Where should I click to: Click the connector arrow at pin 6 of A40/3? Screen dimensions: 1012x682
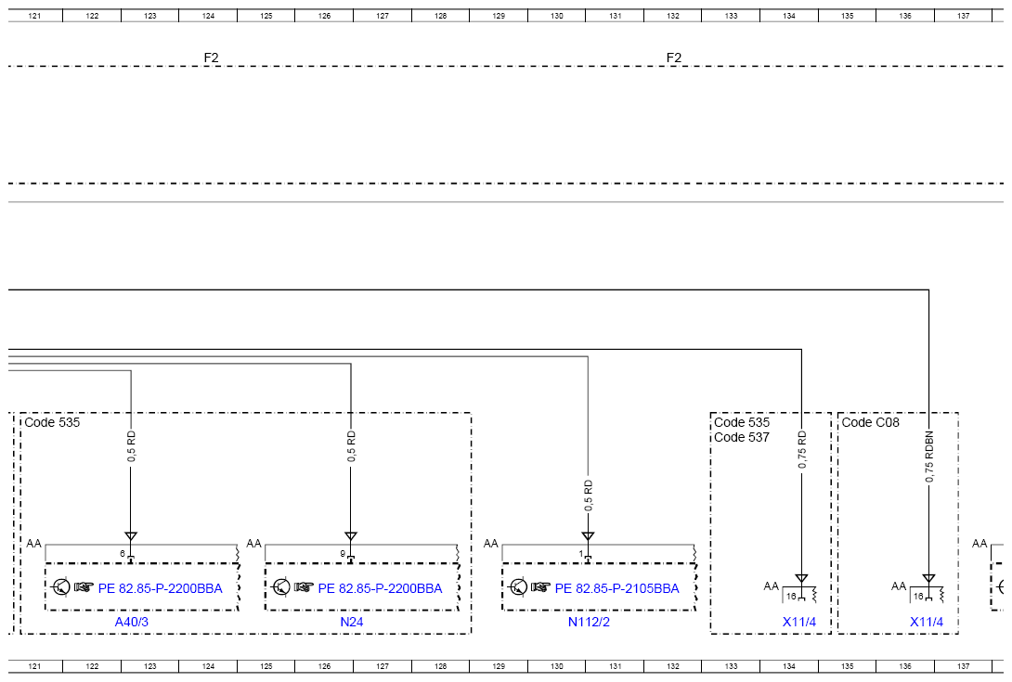tap(131, 537)
